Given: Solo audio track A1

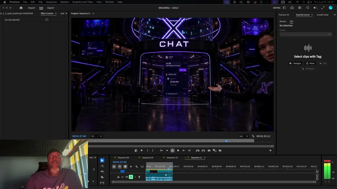Looking at the screenshot, I should tap(135, 177).
